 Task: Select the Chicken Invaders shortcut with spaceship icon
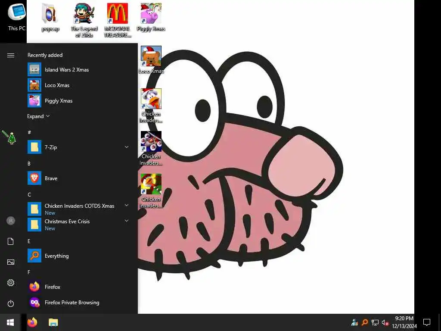click(x=151, y=148)
